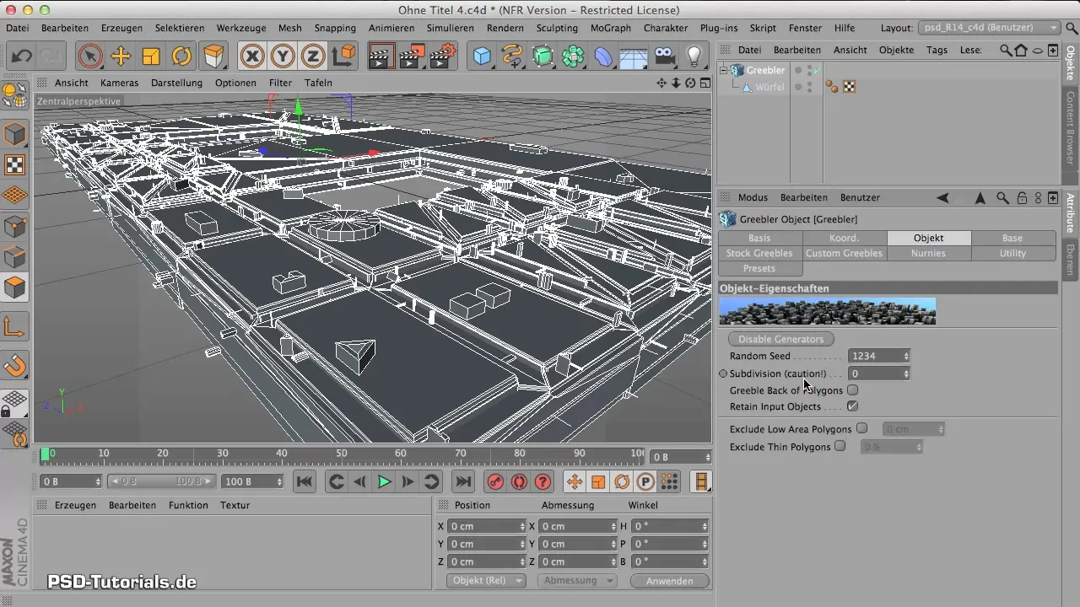Open the Objekt (Rel) dropdown

click(x=485, y=581)
